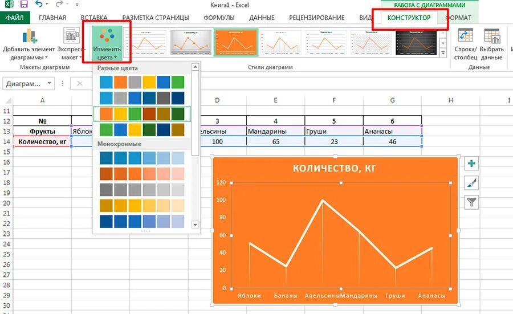Screen dimensions: 513x314
Task: Open the РАЗМЕТКА СТРАНИЦЫ tab
Action: click(156, 18)
